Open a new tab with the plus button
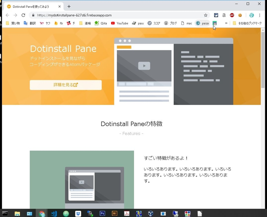 point(69,7)
